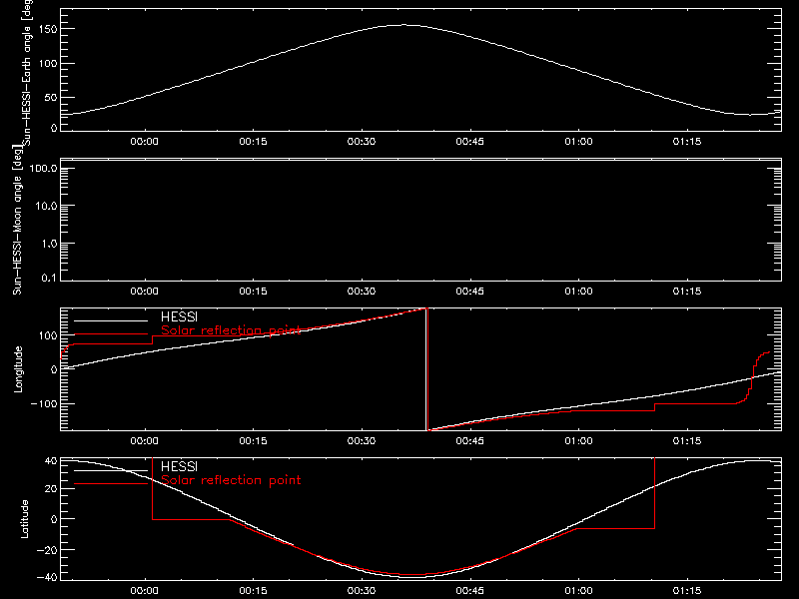The image size is (799, 599).
Task: Choose 00:15 time label under Longitude plot
Action: click(254, 441)
